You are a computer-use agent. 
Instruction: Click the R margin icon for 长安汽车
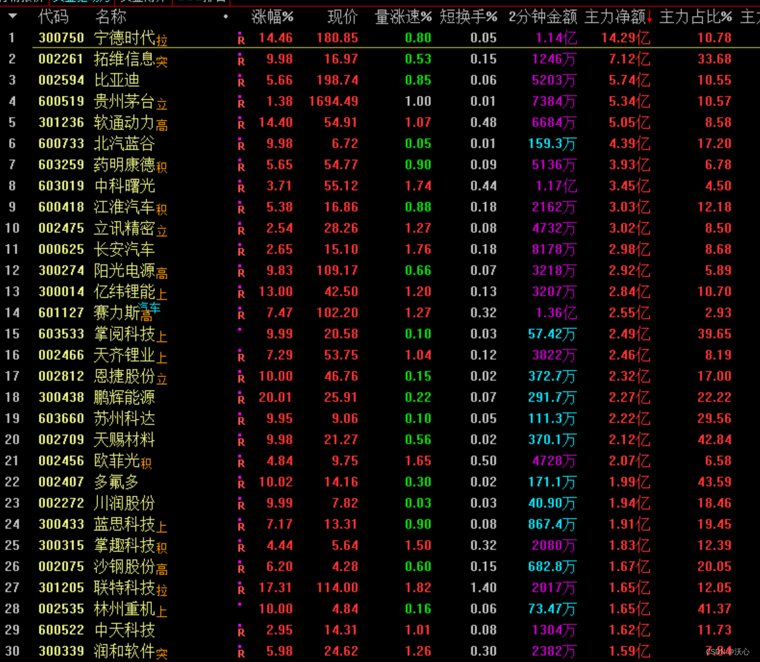point(241,251)
